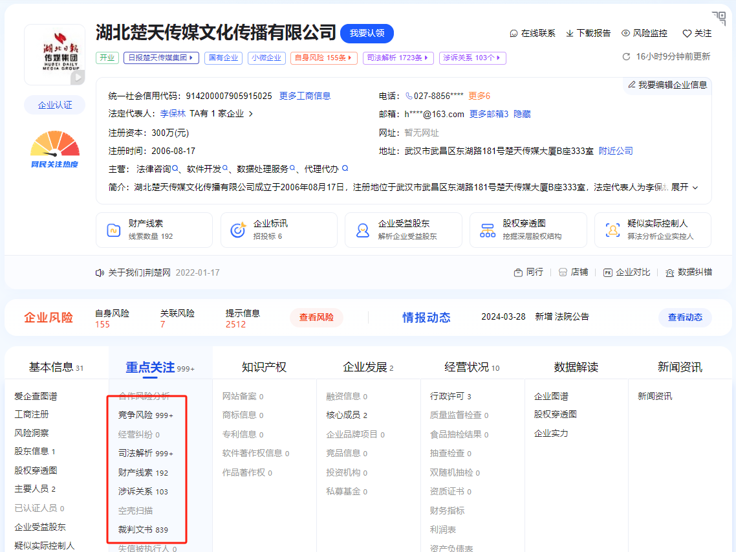The image size is (736, 552).
Task: Click legal representative 李保林 link
Action: pos(173,114)
